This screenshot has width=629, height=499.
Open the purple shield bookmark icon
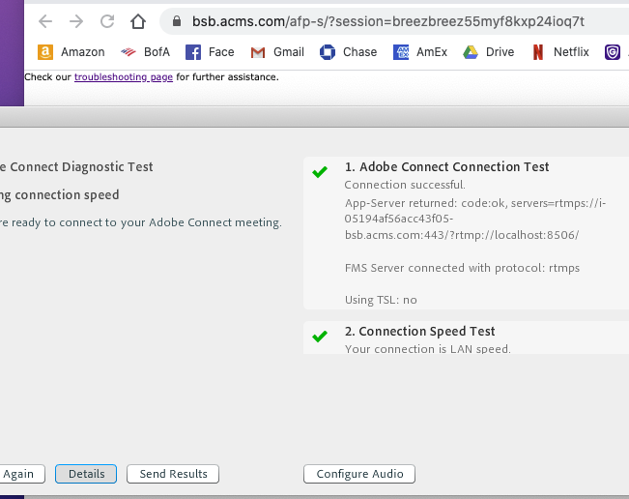click(x=613, y=52)
